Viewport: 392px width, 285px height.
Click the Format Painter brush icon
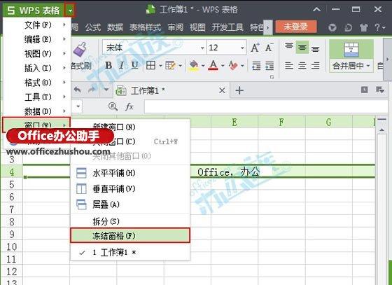click(x=80, y=49)
